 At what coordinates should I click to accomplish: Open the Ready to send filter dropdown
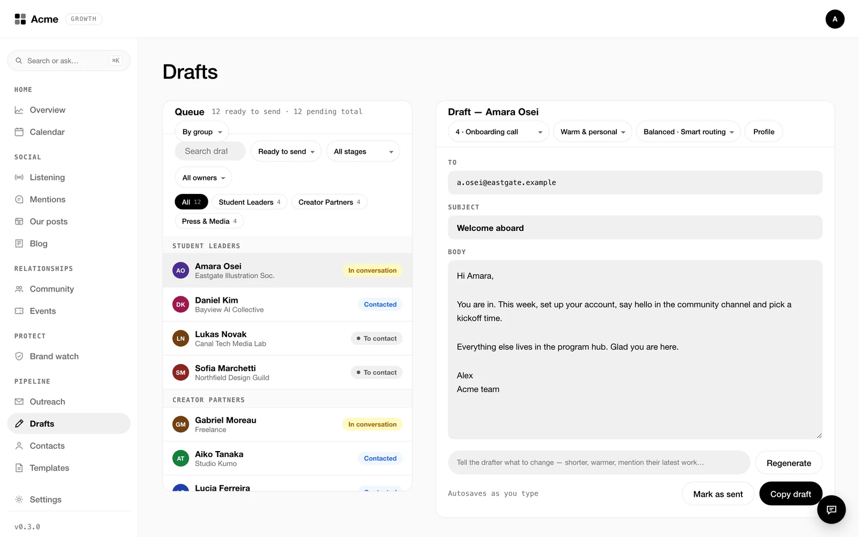[x=286, y=151]
